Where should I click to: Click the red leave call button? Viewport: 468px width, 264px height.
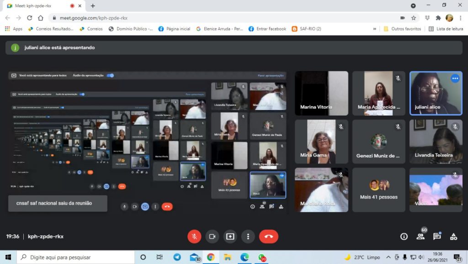point(268,237)
